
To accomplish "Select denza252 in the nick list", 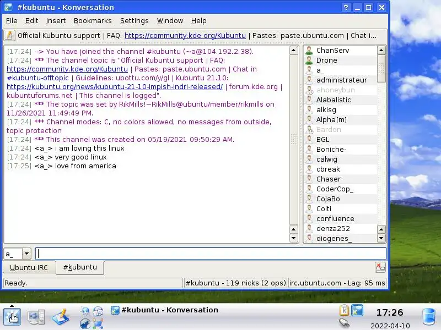I will pos(341,229).
